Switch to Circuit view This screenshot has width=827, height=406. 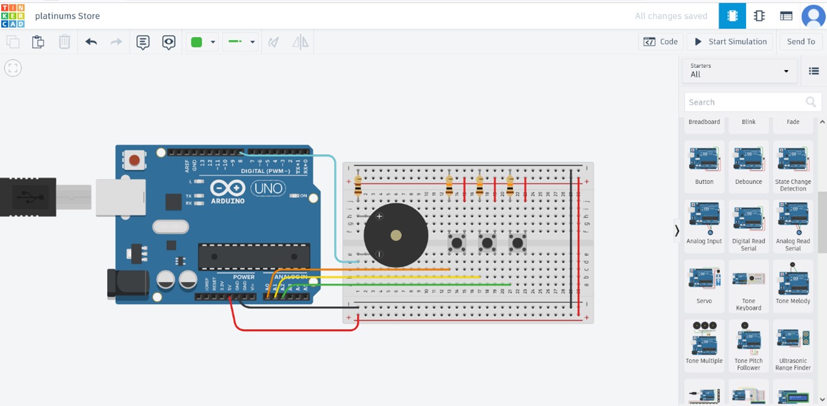point(732,16)
